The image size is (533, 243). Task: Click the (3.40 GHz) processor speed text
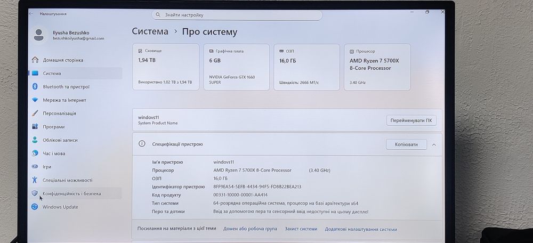click(x=319, y=171)
